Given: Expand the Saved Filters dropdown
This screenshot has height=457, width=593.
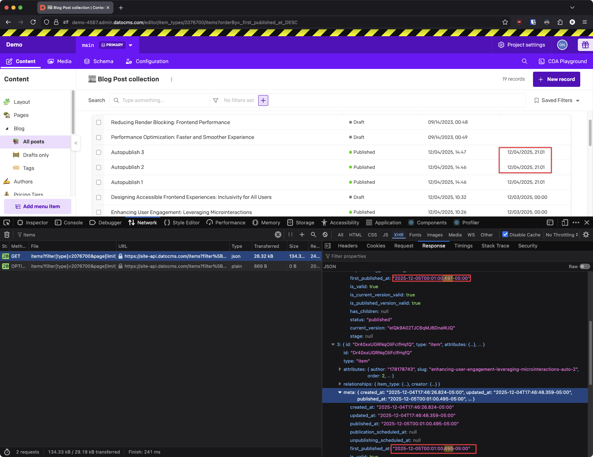Looking at the screenshot, I should tap(557, 100).
